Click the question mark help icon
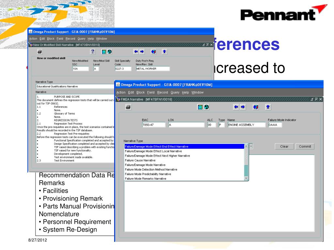The image size is (334, 250). 92,52
